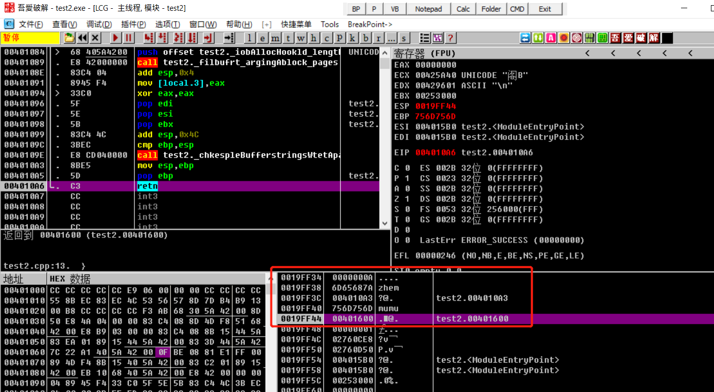Click the Go to address arrow icon
Screen dimensions: 714x392
[x=229, y=38]
